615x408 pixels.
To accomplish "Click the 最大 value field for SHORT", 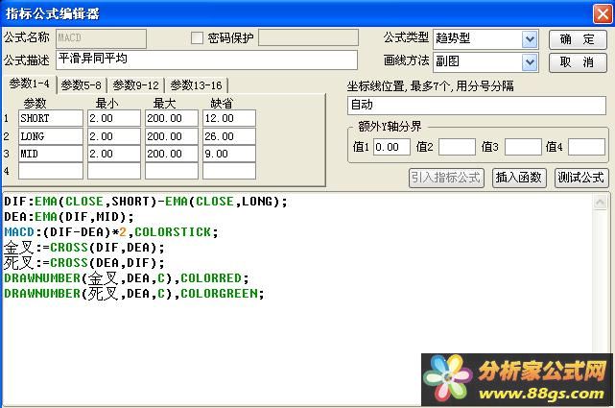I will click(x=172, y=118).
